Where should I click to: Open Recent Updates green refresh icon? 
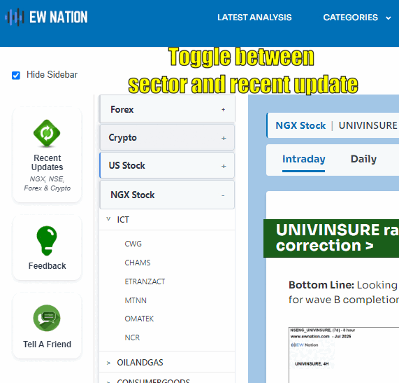(47, 133)
